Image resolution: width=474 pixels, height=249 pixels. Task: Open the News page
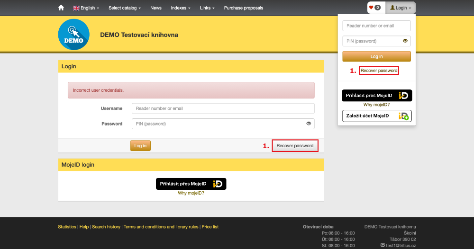(155, 8)
